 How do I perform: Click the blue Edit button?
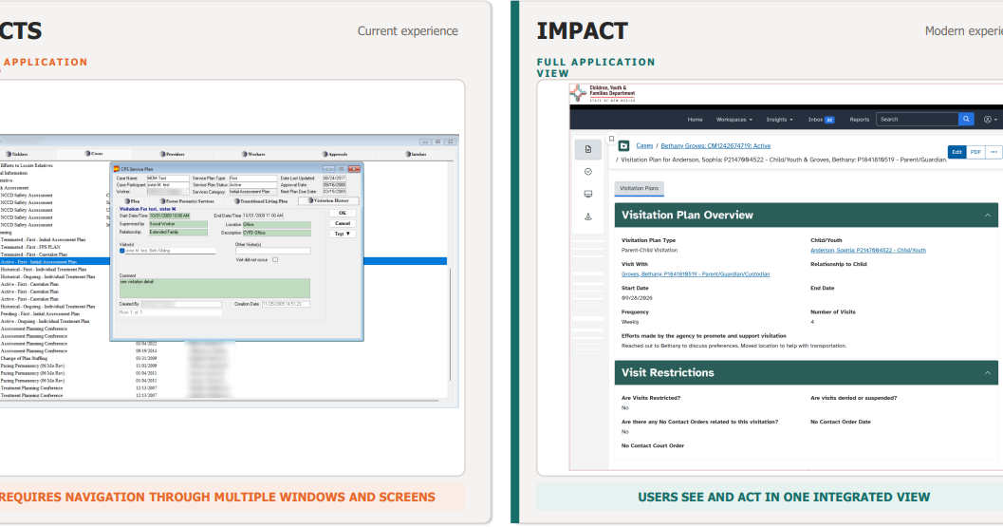[957, 152]
